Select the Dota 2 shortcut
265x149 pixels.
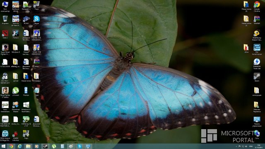pos(5,34)
